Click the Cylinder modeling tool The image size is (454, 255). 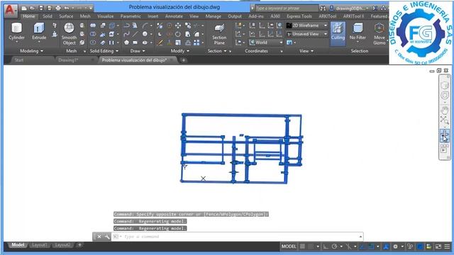point(16,31)
